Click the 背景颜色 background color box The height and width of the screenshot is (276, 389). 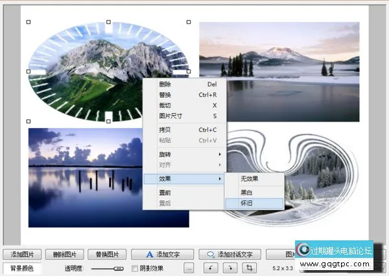tap(21, 268)
